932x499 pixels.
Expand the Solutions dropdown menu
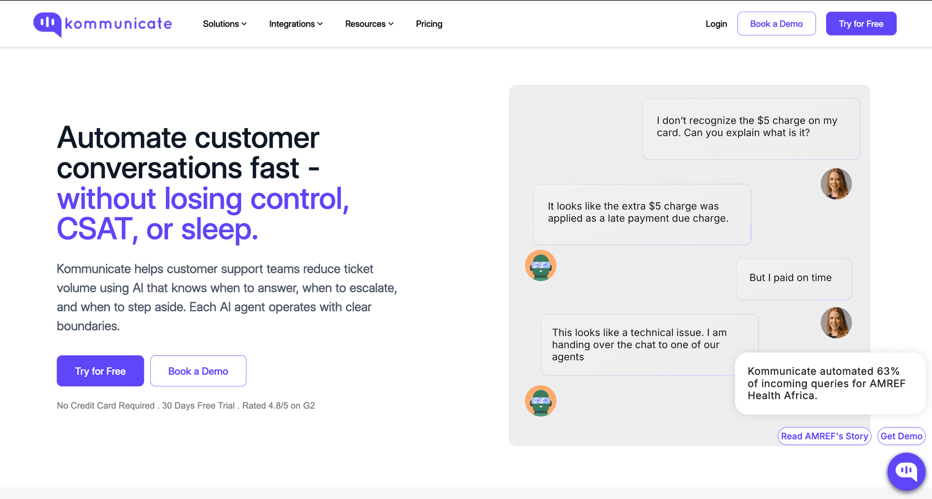pos(225,24)
